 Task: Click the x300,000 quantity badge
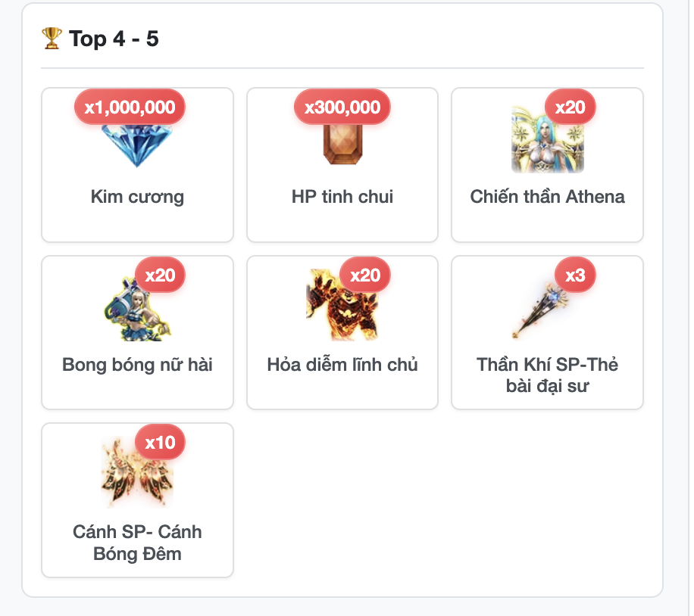[x=342, y=107]
